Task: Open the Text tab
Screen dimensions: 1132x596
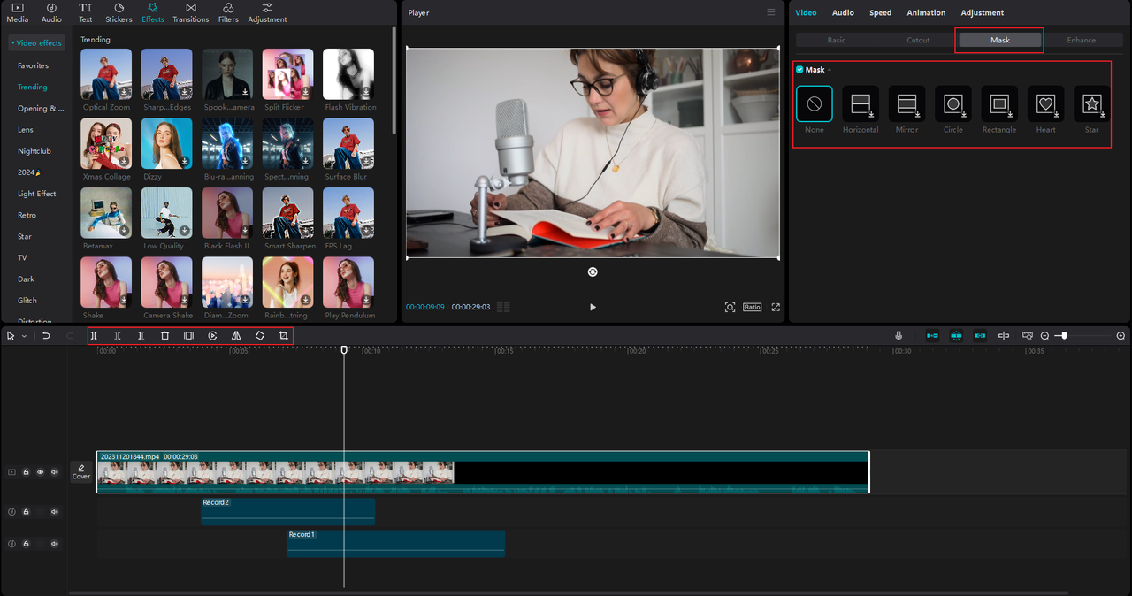Action: coord(85,12)
